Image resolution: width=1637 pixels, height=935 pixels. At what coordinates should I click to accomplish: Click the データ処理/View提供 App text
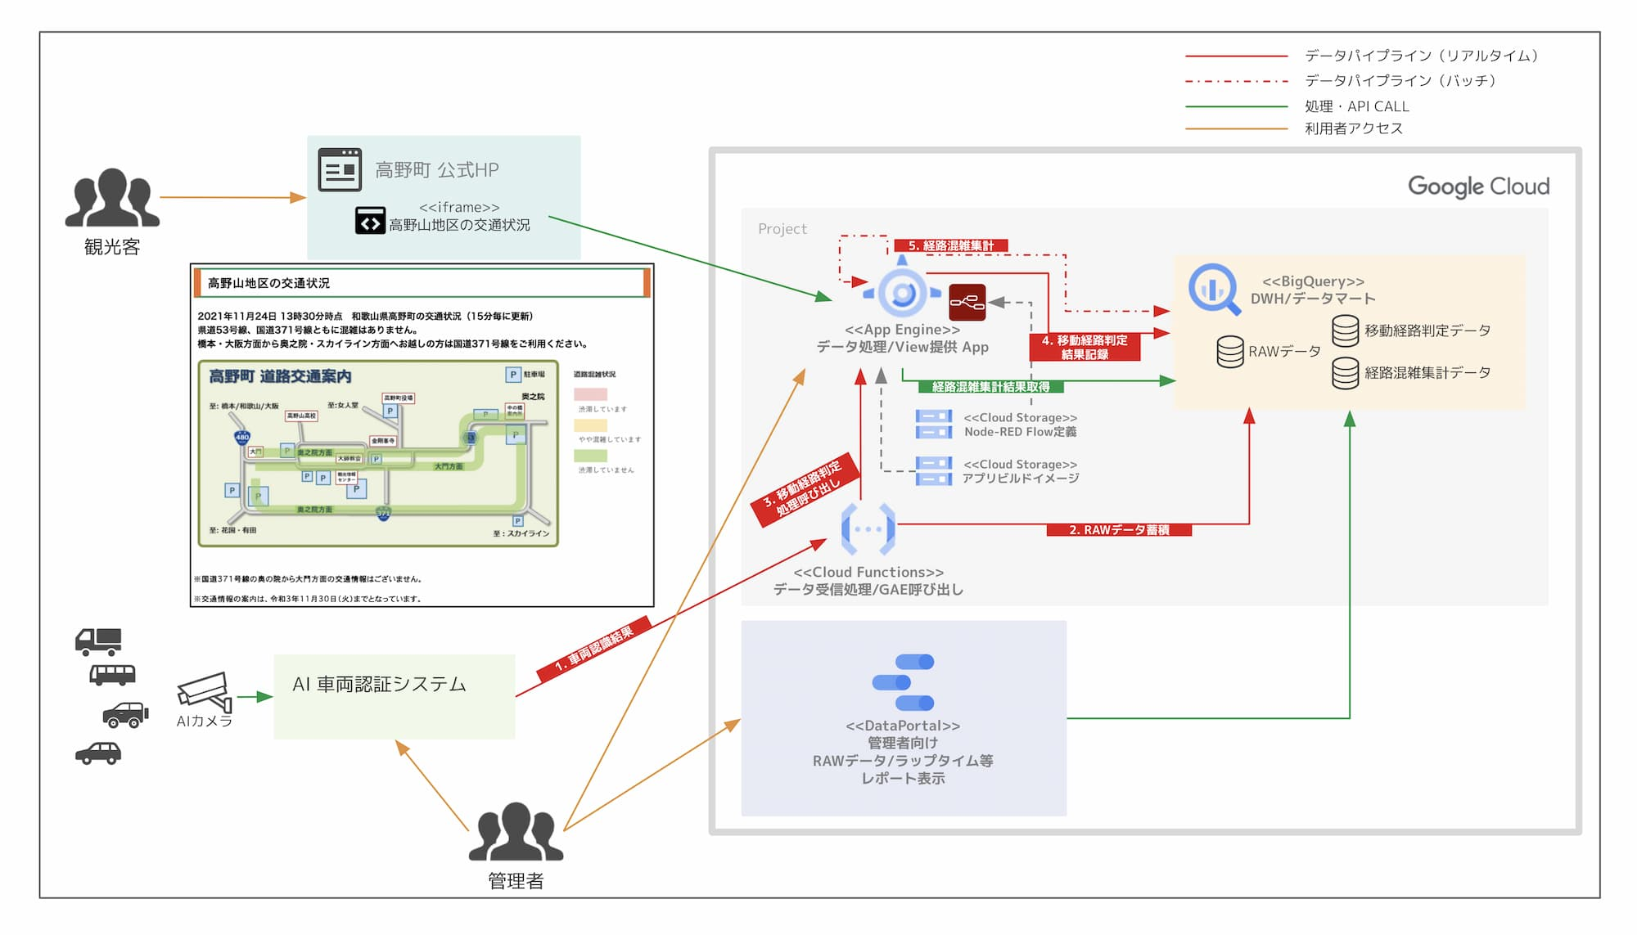tap(903, 347)
